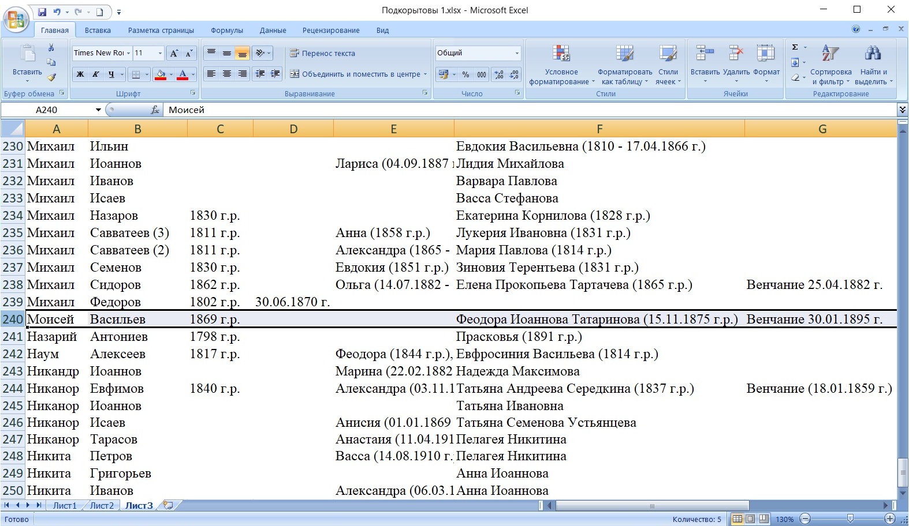Increase font size with the larger A
This screenshot has height=526, width=909.
[x=174, y=53]
